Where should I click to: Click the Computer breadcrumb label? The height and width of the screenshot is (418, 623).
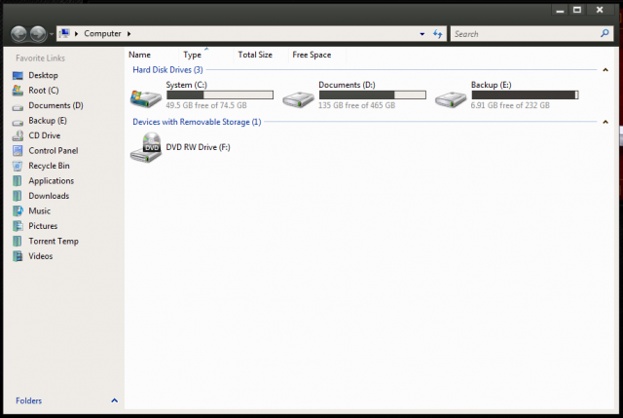pyautogui.click(x=102, y=33)
